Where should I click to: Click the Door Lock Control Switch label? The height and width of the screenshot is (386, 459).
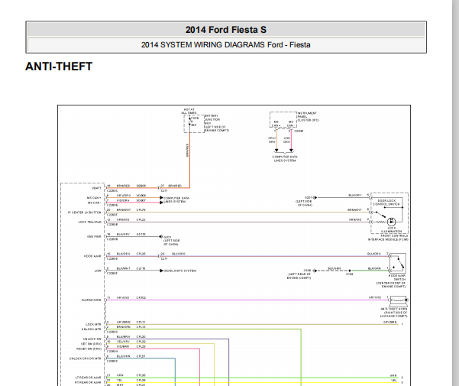point(386,203)
